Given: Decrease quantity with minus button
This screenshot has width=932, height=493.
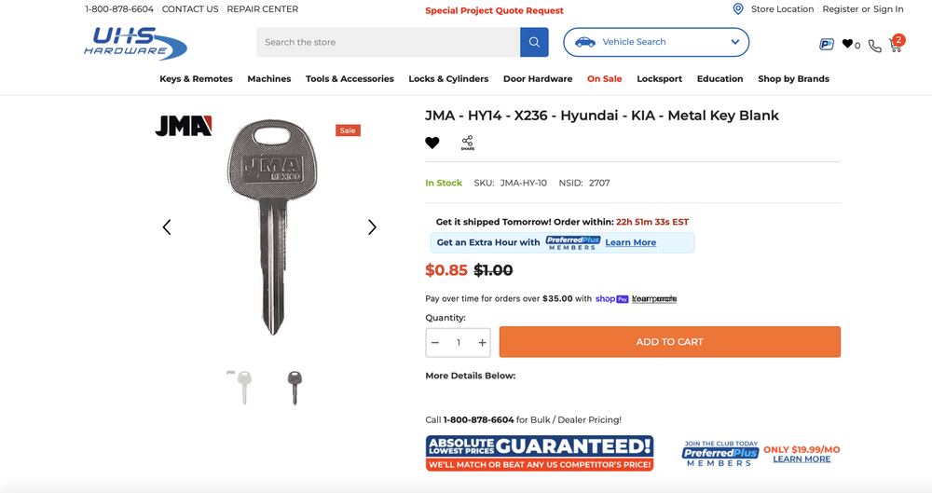Looking at the screenshot, I should click(x=435, y=343).
